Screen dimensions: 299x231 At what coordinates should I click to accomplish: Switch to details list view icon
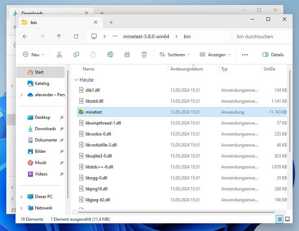tap(280, 219)
